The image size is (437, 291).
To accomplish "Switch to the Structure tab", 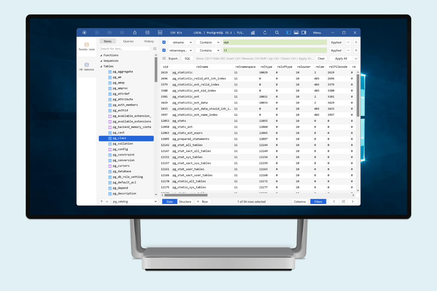I will 185,201.
